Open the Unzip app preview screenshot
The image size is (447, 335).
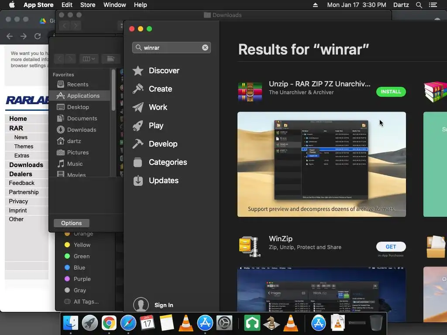click(322, 164)
